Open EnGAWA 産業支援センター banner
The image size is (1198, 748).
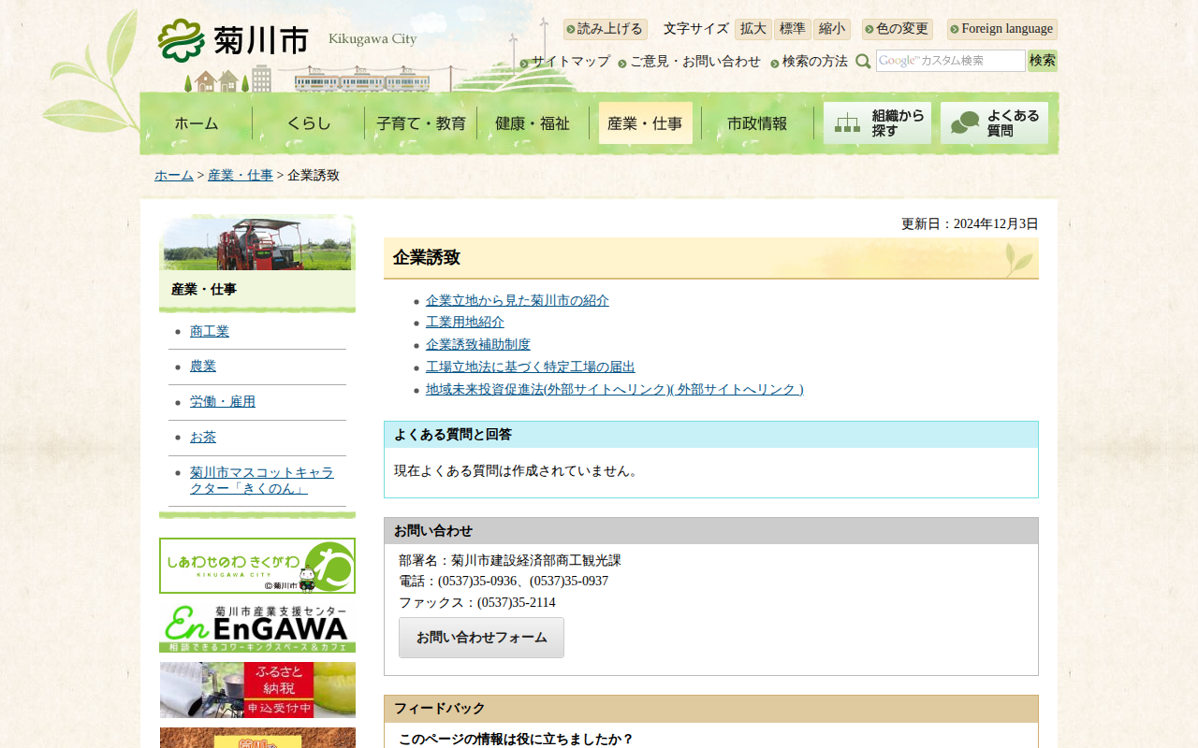click(257, 627)
